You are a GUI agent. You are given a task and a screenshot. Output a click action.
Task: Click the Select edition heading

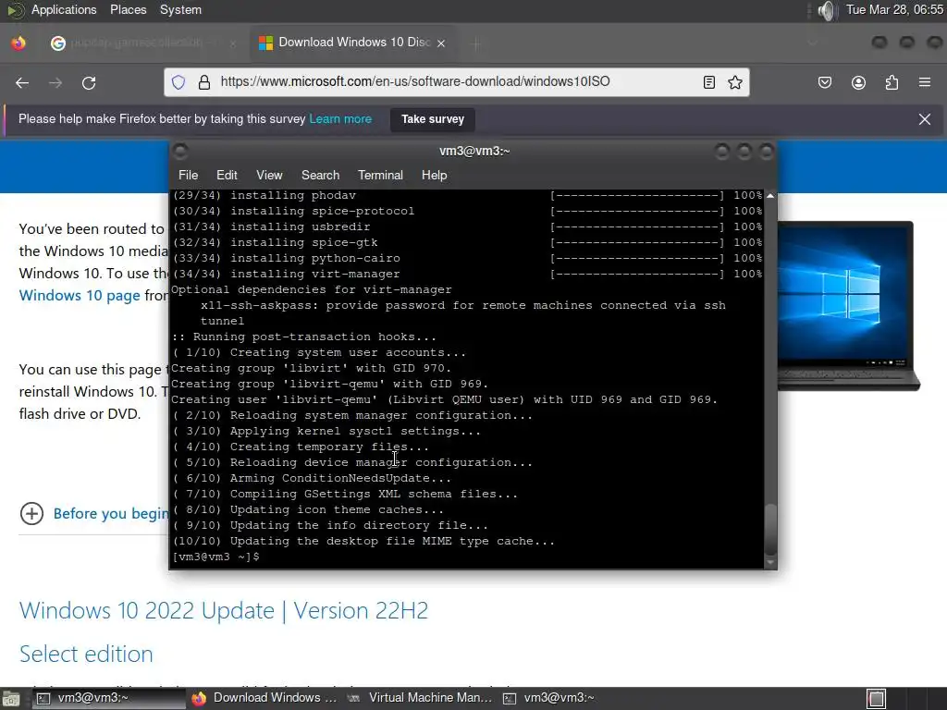[86, 654]
